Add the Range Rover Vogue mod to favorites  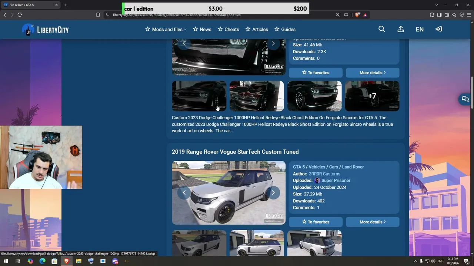coord(316,222)
